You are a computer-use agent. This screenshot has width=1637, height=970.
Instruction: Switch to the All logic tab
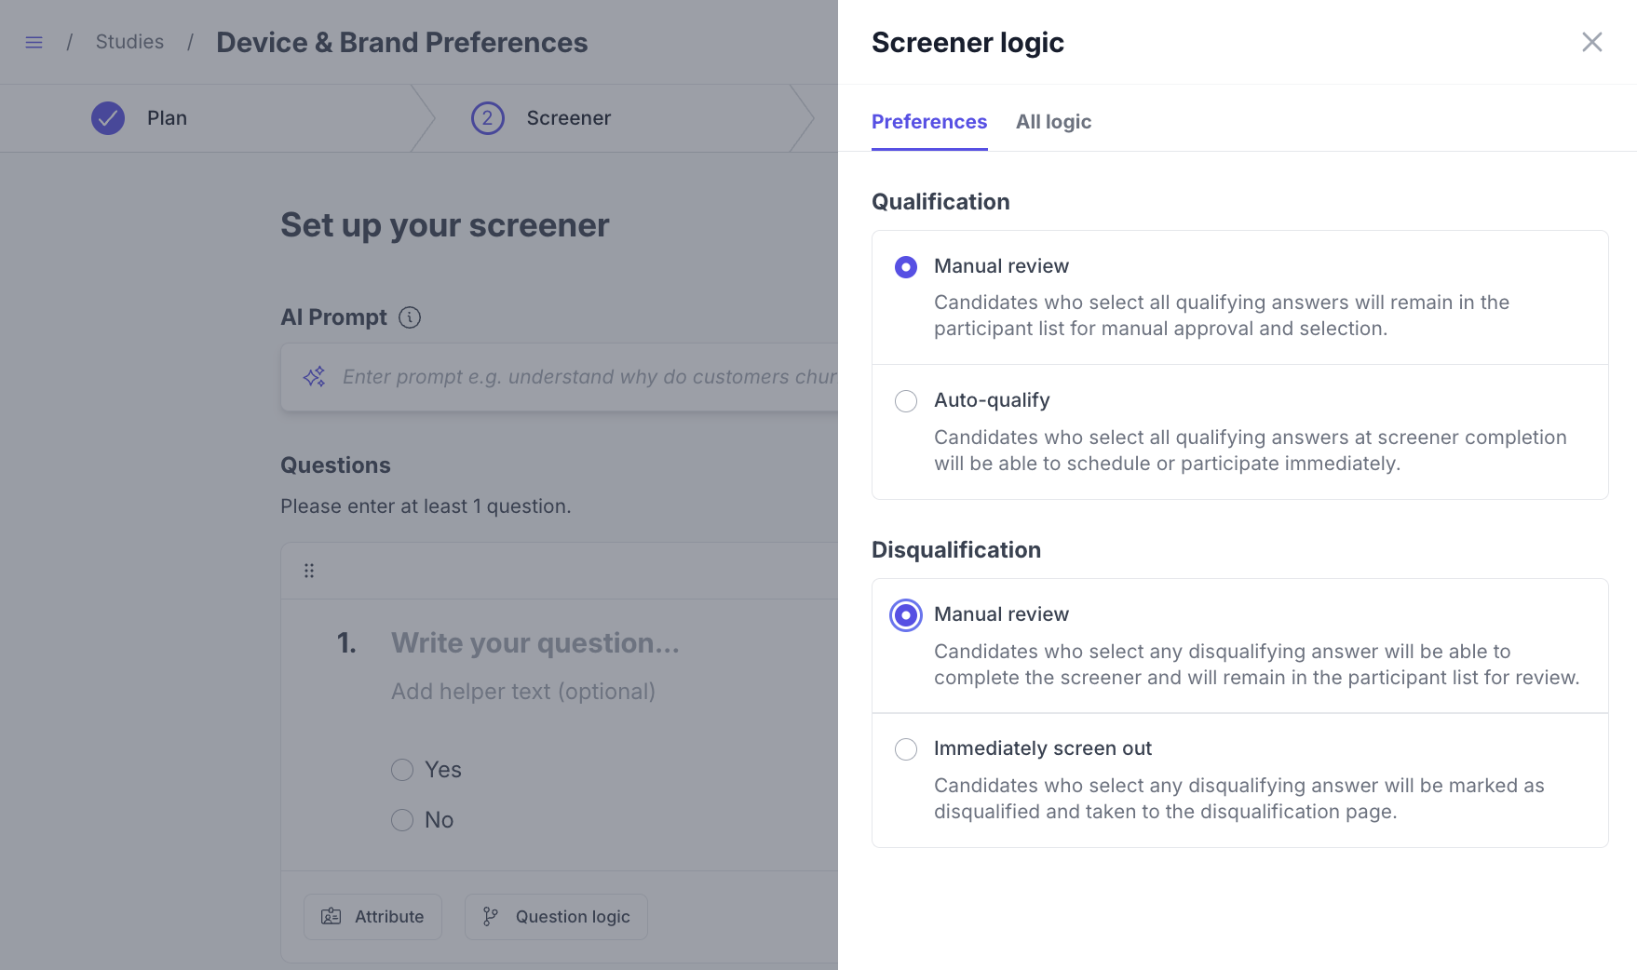tap(1053, 122)
